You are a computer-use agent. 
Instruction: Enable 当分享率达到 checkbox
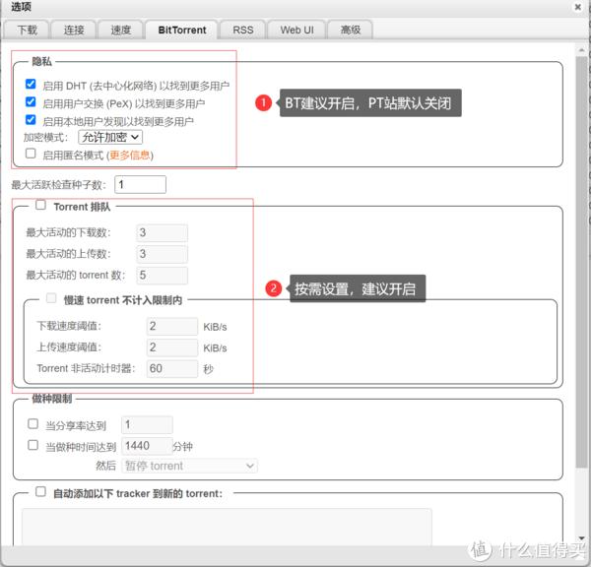pyautogui.click(x=33, y=424)
